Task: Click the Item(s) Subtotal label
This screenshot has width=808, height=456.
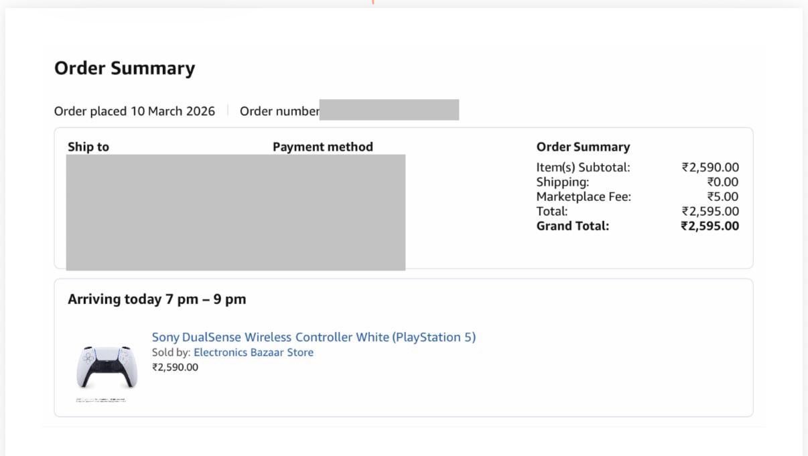Action: [583, 167]
